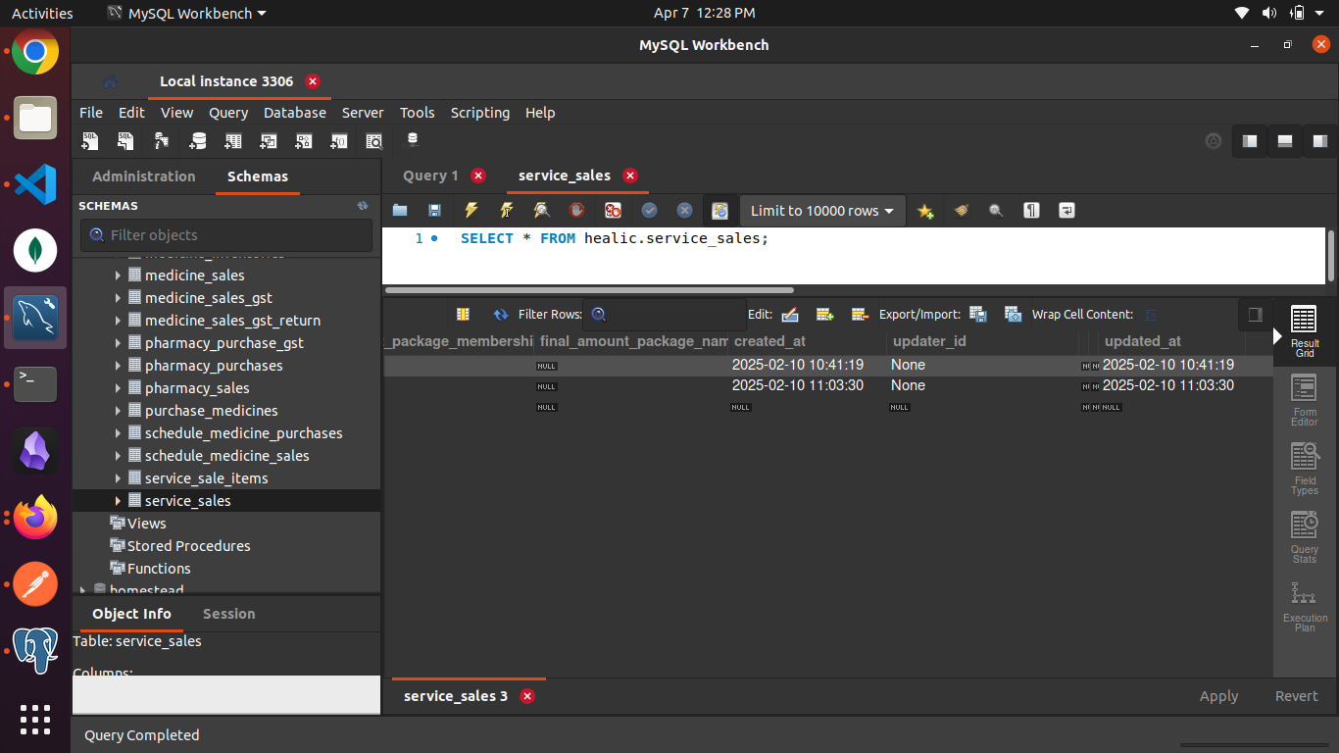
Task: Focus the Filter objects search field
Action: pyautogui.click(x=226, y=235)
